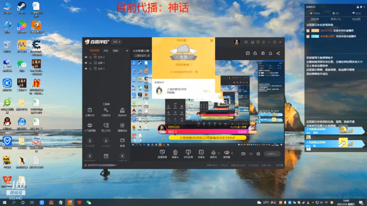Screen dimensions: 367x206
Task: Open the 贵宾 tab in the danmaku assistant
Action: [335, 19]
